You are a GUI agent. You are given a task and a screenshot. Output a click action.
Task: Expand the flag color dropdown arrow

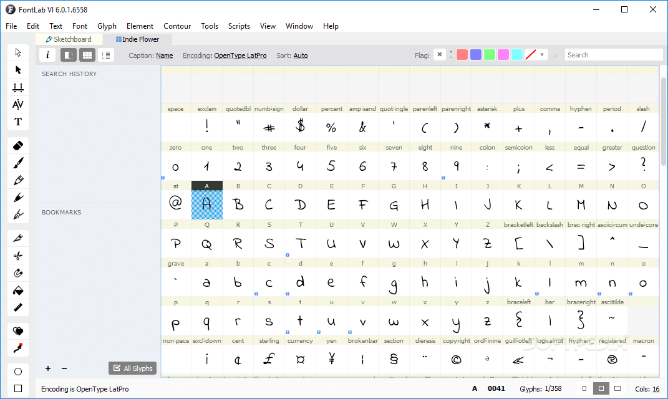pyautogui.click(x=542, y=54)
